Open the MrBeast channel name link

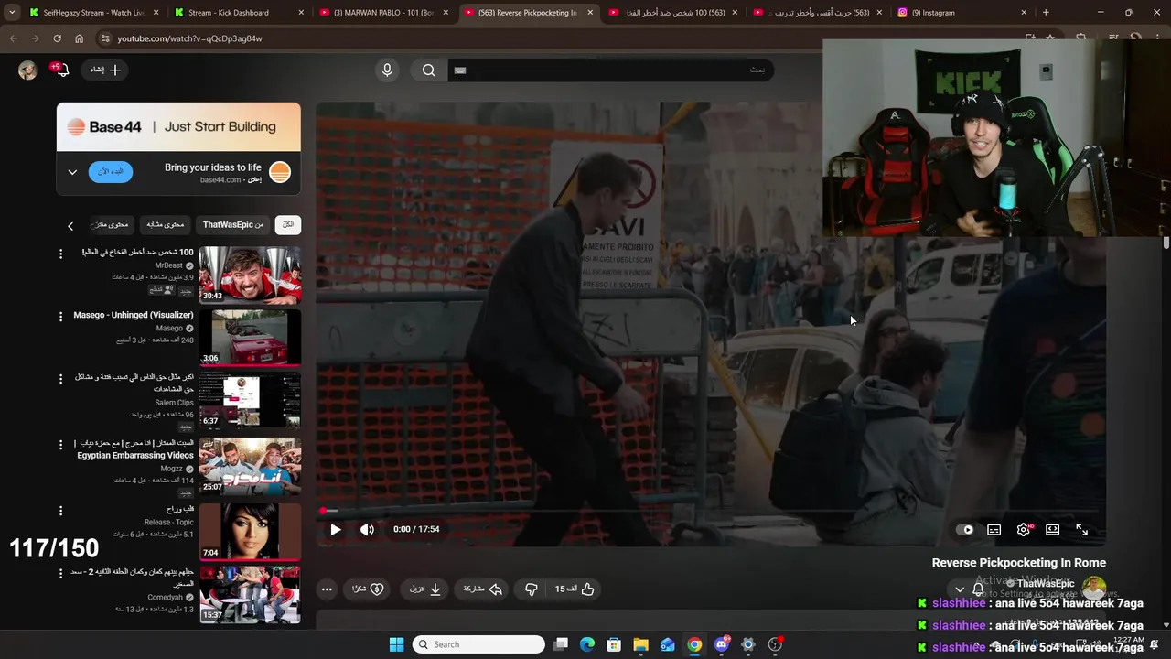(168, 265)
